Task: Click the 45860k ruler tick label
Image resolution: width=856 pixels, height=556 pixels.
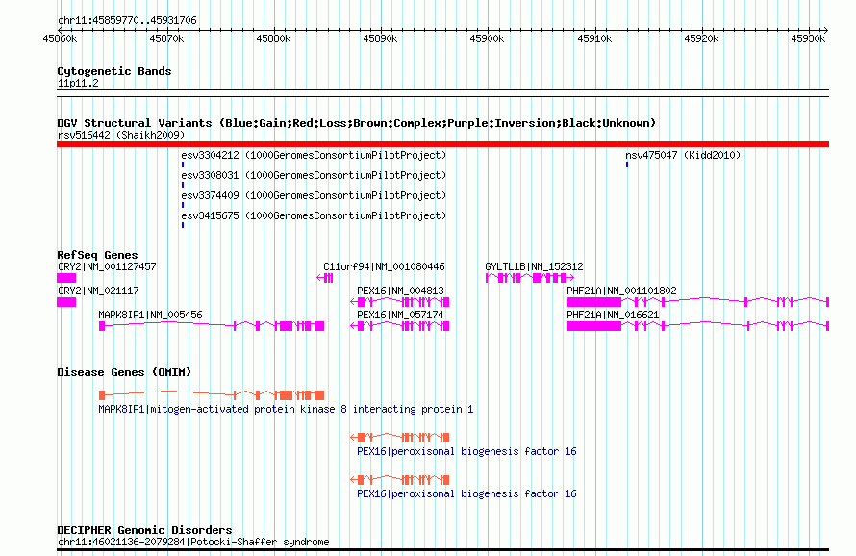Action: click(x=60, y=39)
